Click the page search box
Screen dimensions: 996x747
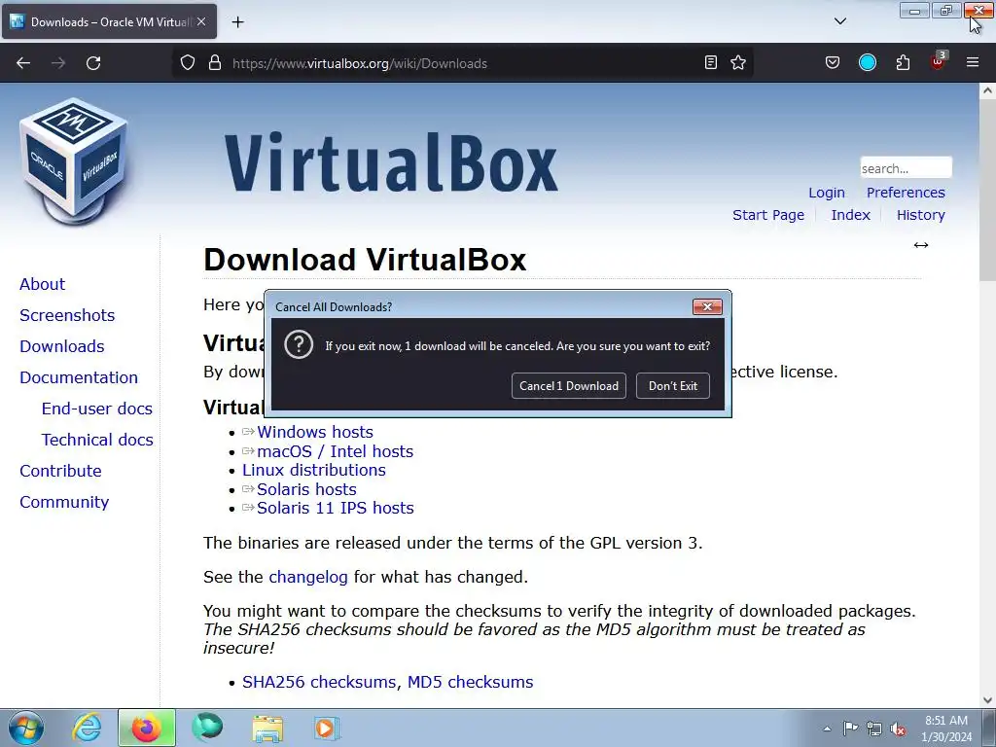point(906,168)
